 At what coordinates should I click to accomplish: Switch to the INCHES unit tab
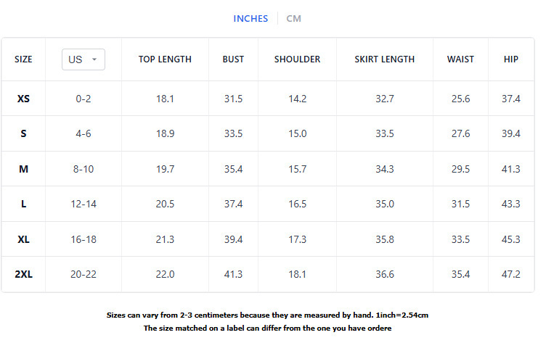[250, 19]
